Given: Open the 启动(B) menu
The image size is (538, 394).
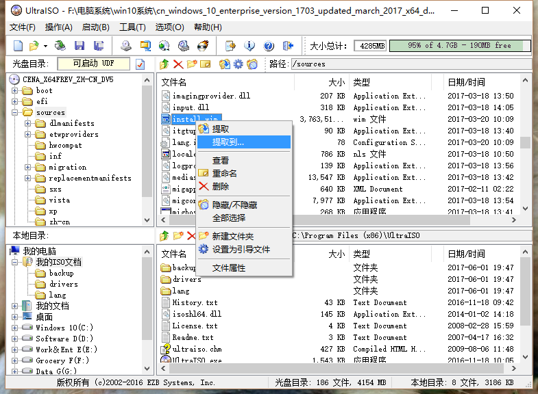Looking at the screenshot, I should [96, 27].
